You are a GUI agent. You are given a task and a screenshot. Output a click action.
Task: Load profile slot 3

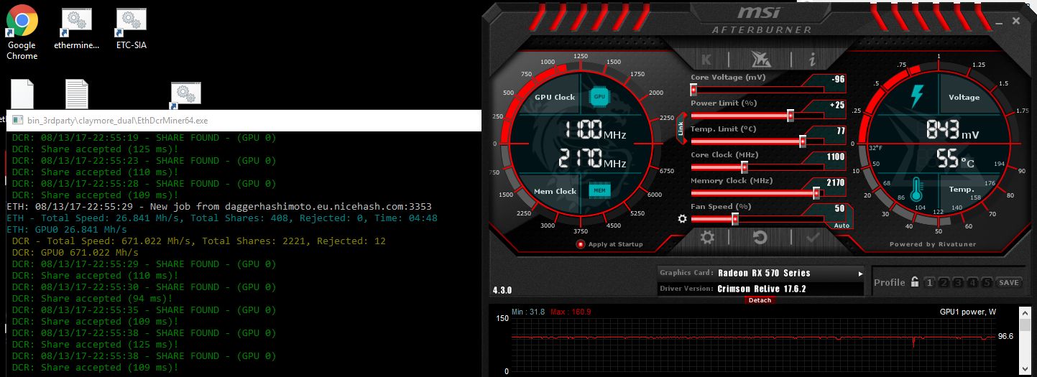pyautogui.click(x=958, y=283)
